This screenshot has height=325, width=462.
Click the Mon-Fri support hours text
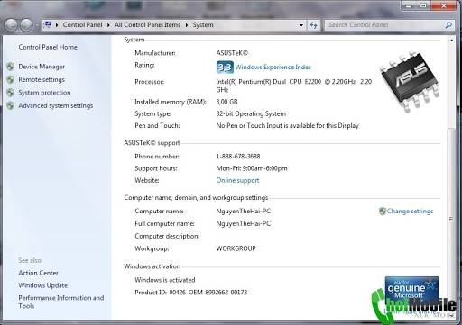[252, 168]
